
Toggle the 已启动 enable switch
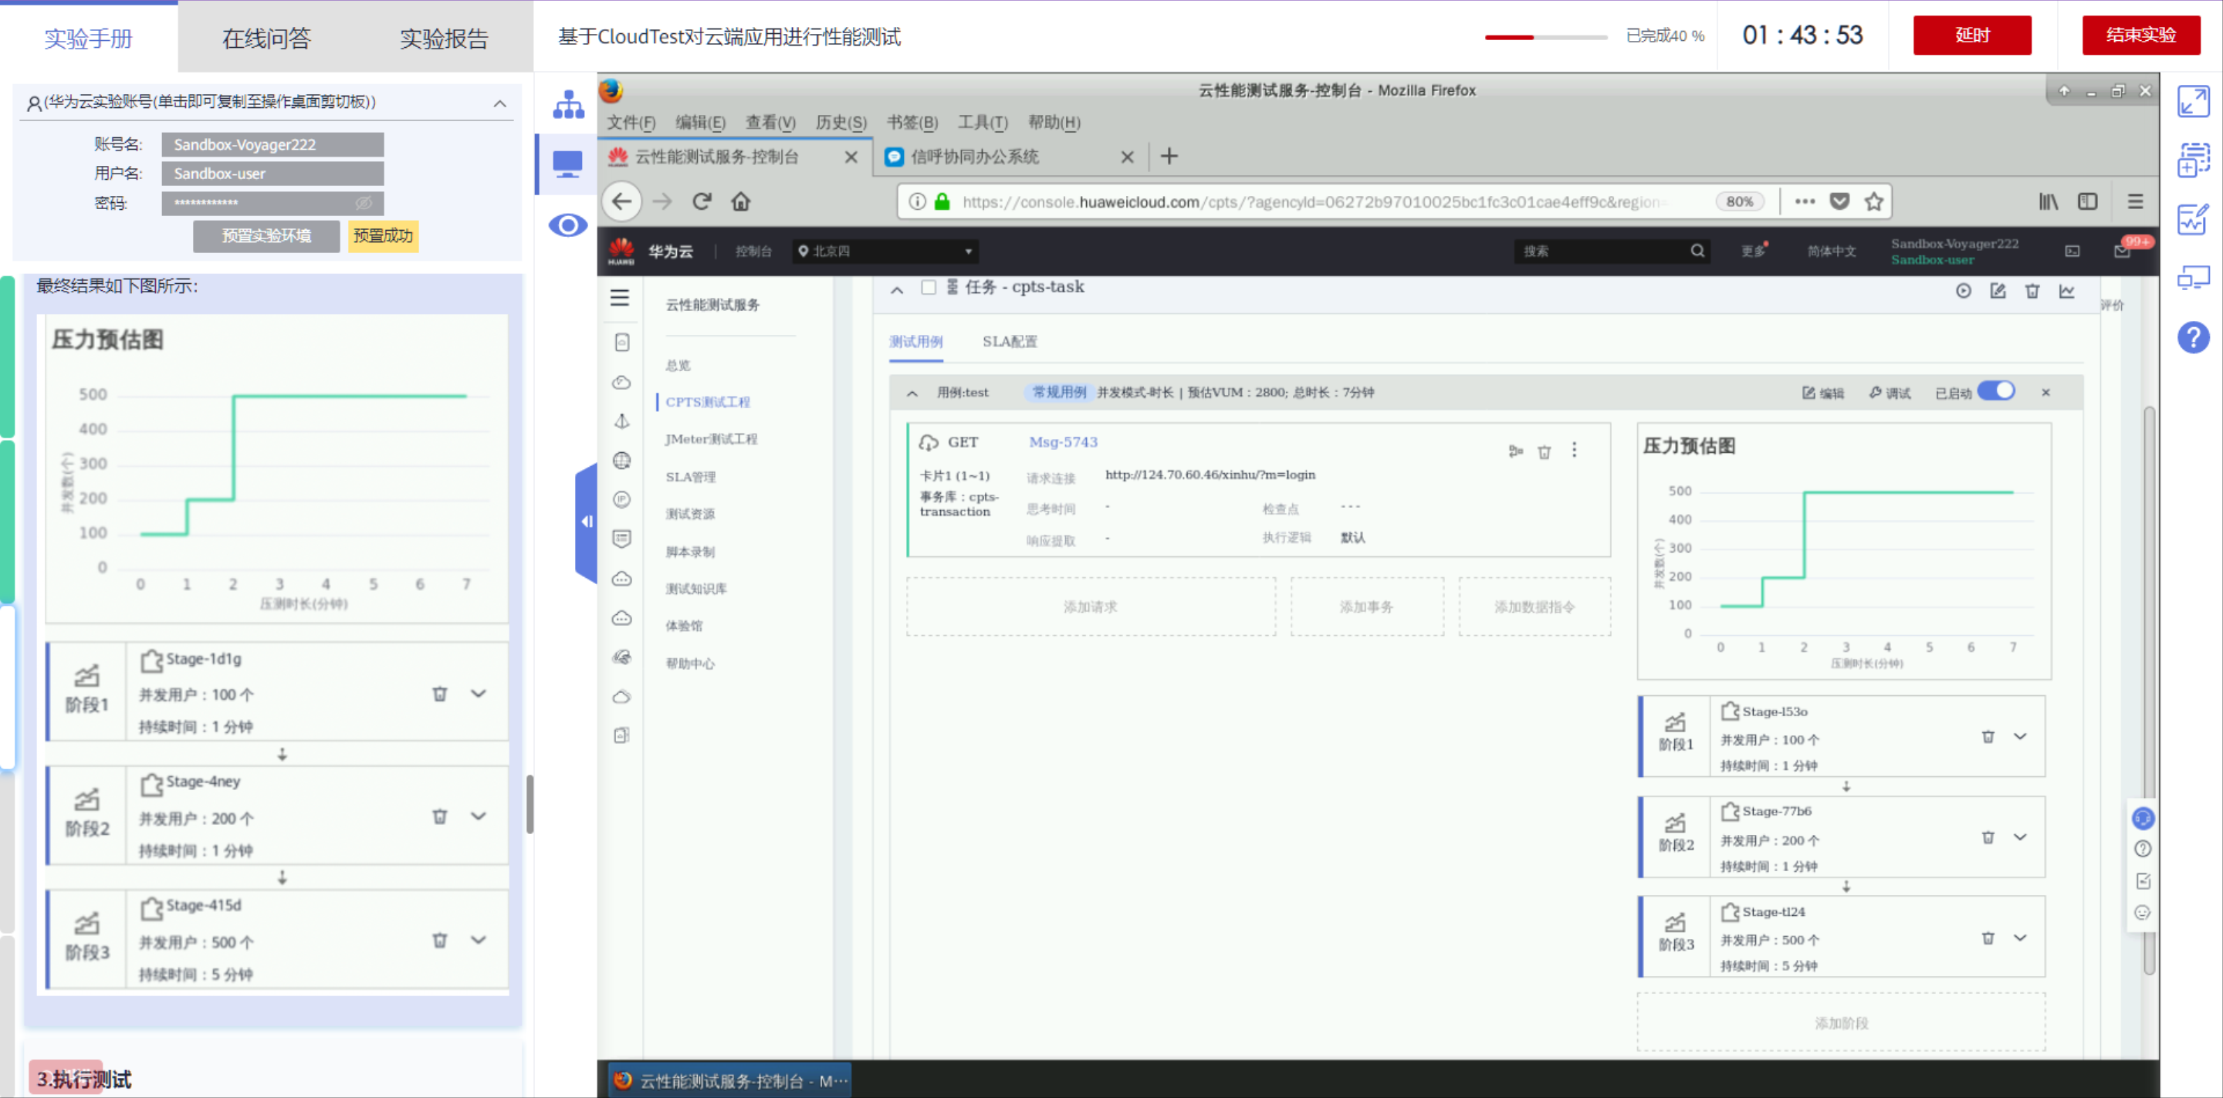pos(1996,390)
